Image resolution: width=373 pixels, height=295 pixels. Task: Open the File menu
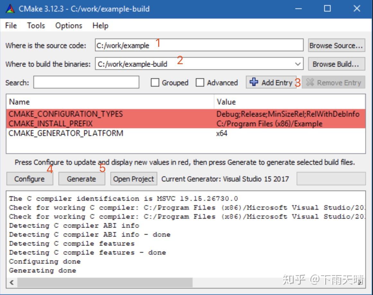click(11, 26)
